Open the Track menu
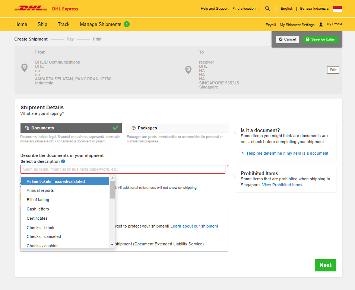 [64, 25]
